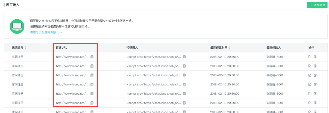Screen dimensions: 329x113
Task: Copy the embed script code in the third row
Action: [184, 75]
